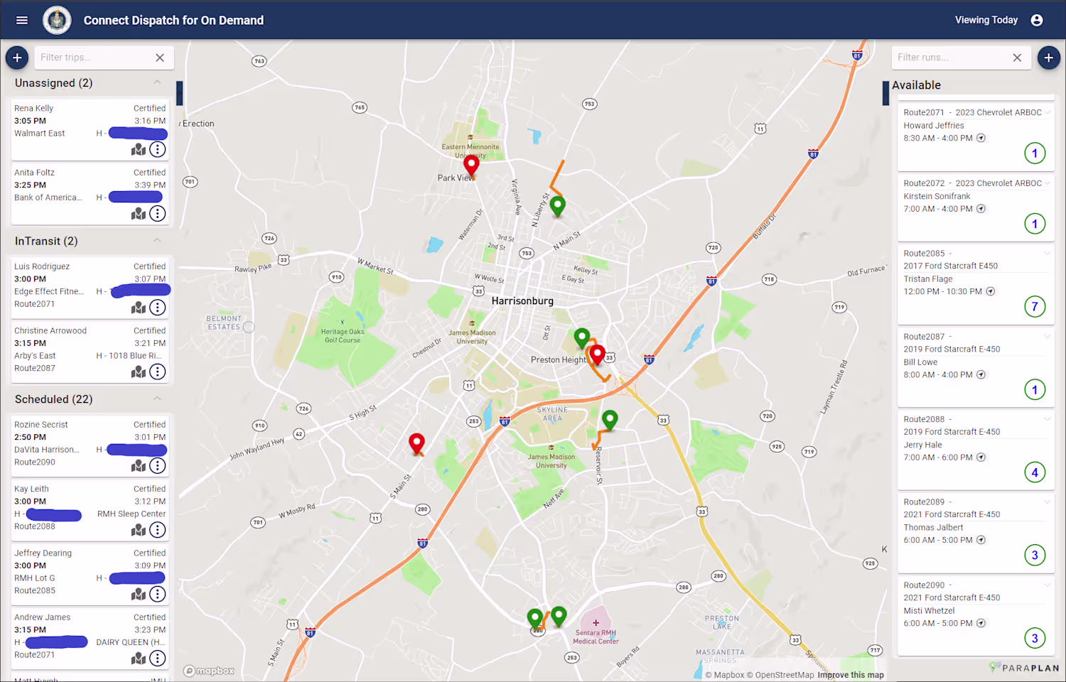The width and height of the screenshot is (1066, 682).
Task: Show Andrew James's trip on the map
Action: [139, 659]
